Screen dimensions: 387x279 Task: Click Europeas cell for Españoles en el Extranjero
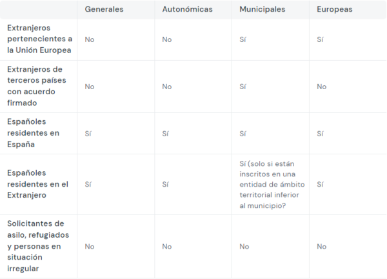[x=320, y=184]
